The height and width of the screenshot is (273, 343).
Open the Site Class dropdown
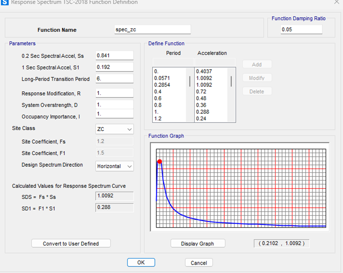point(115,129)
